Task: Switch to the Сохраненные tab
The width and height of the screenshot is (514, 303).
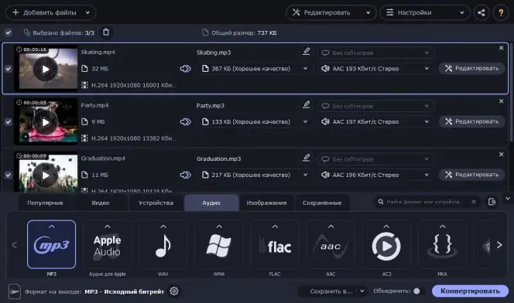Action: click(x=322, y=203)
